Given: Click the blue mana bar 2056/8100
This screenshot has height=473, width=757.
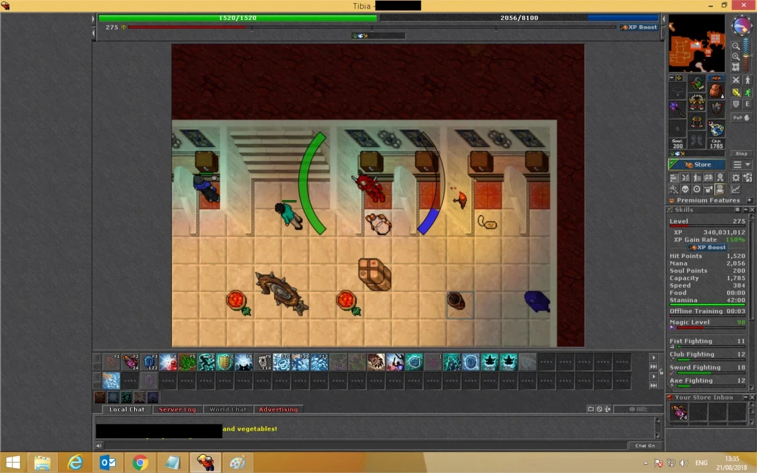Looking at the screenshot, I should tap(519, 18).
